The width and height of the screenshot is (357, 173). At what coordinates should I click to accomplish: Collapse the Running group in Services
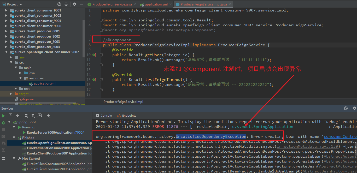15,127
